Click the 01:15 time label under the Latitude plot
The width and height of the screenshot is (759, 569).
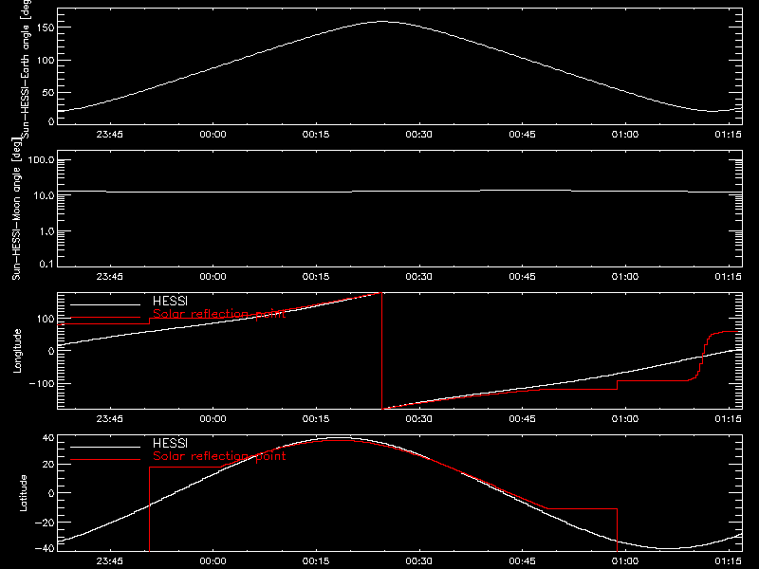coord(728,561)
